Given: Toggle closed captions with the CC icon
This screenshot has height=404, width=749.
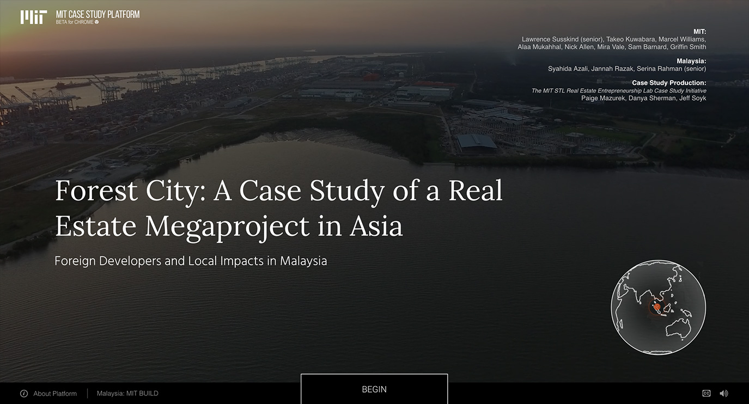Looking at the screenshot, I should (x=707, y=393).
